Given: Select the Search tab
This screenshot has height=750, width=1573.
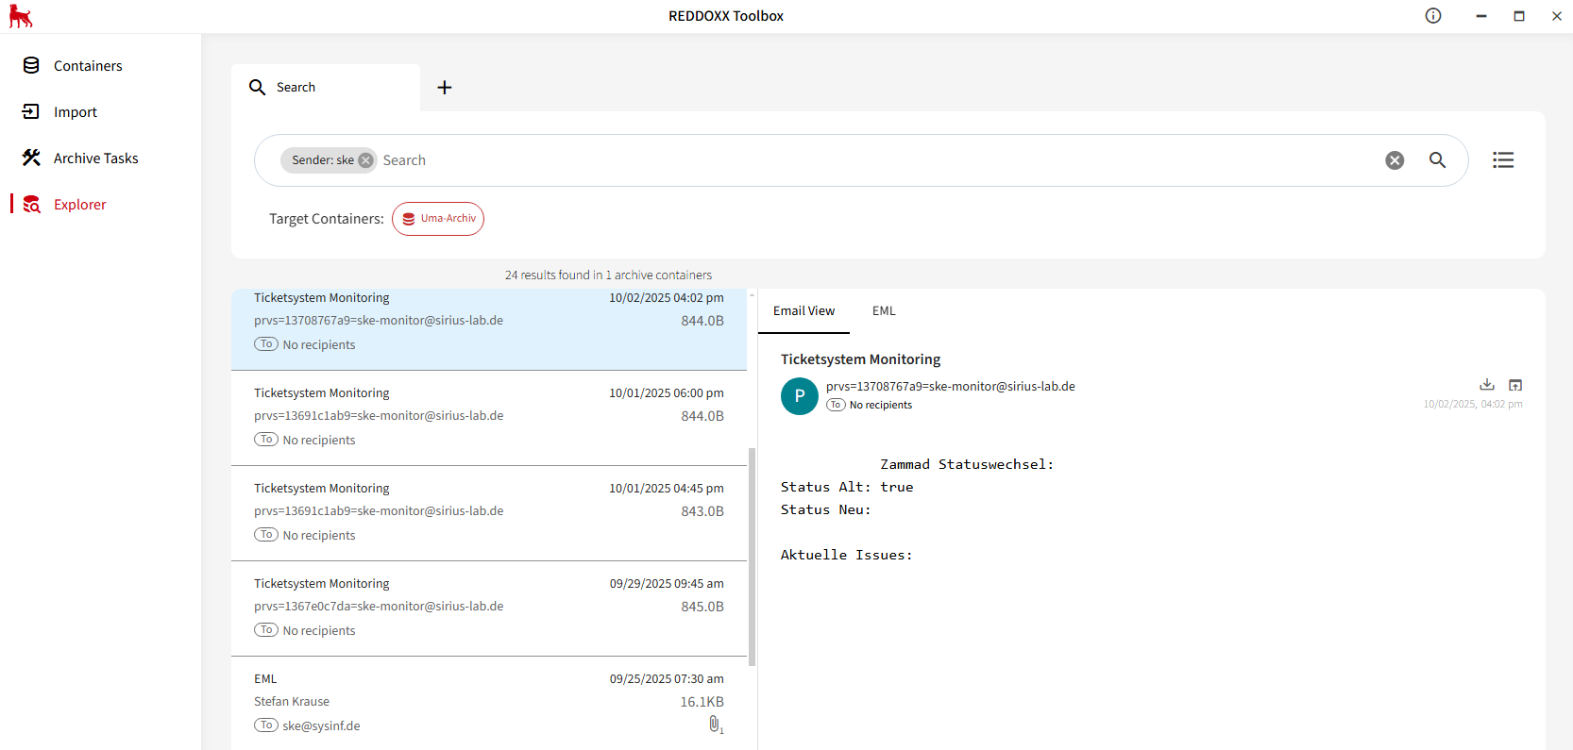Looking at the screenshot, I should pyautogui.click(x=326, y=88).
